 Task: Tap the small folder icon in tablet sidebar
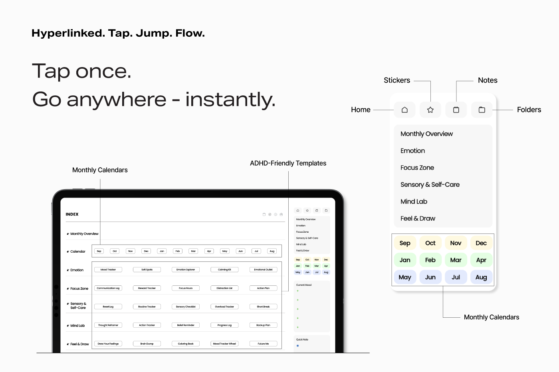pos(326,210)
